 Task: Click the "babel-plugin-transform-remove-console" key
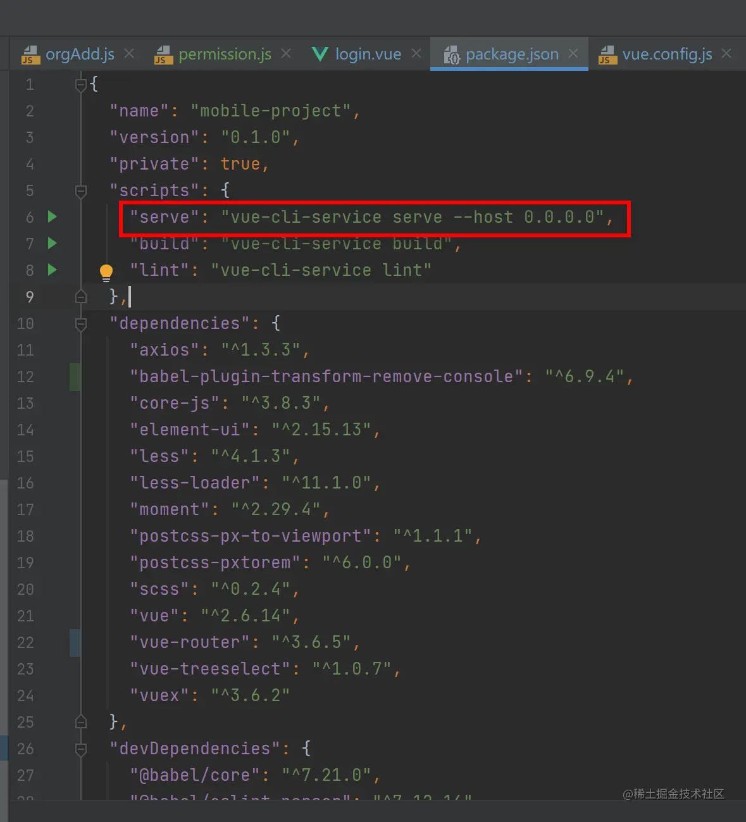pos(326,377)
